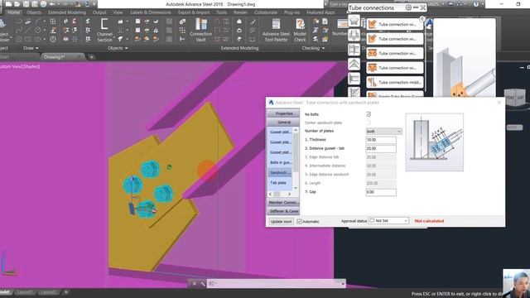Select the favorites star category in Tube connections
Viewport: 530px width, 298px height.
(354, 21)
